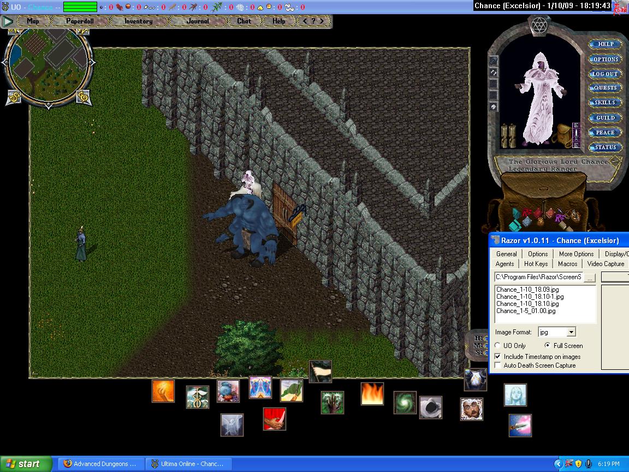The width and height of the screenshot is (629, 472).
Task: Open the paperdoll SKILLS button
Action: [x=606, y=102]
